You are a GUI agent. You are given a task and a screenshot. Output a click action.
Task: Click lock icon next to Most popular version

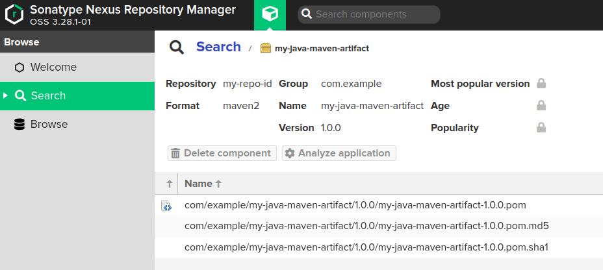coord(541,83)
